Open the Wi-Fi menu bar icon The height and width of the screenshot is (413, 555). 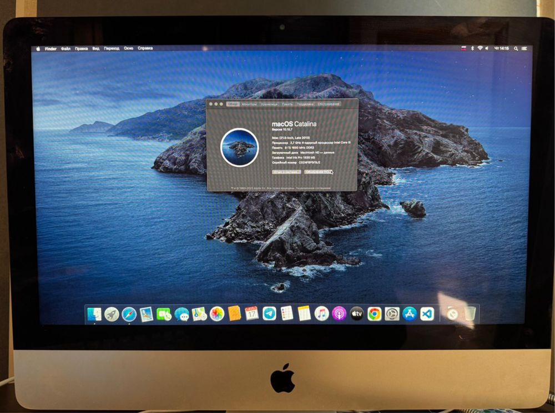pos(480,48)
